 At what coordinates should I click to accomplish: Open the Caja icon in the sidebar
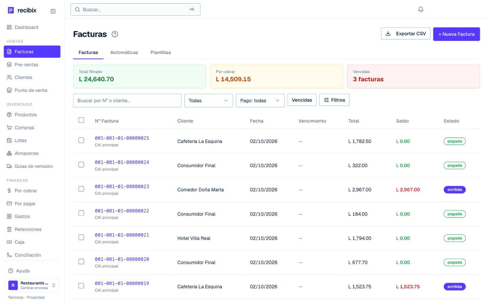coord(9,242)
